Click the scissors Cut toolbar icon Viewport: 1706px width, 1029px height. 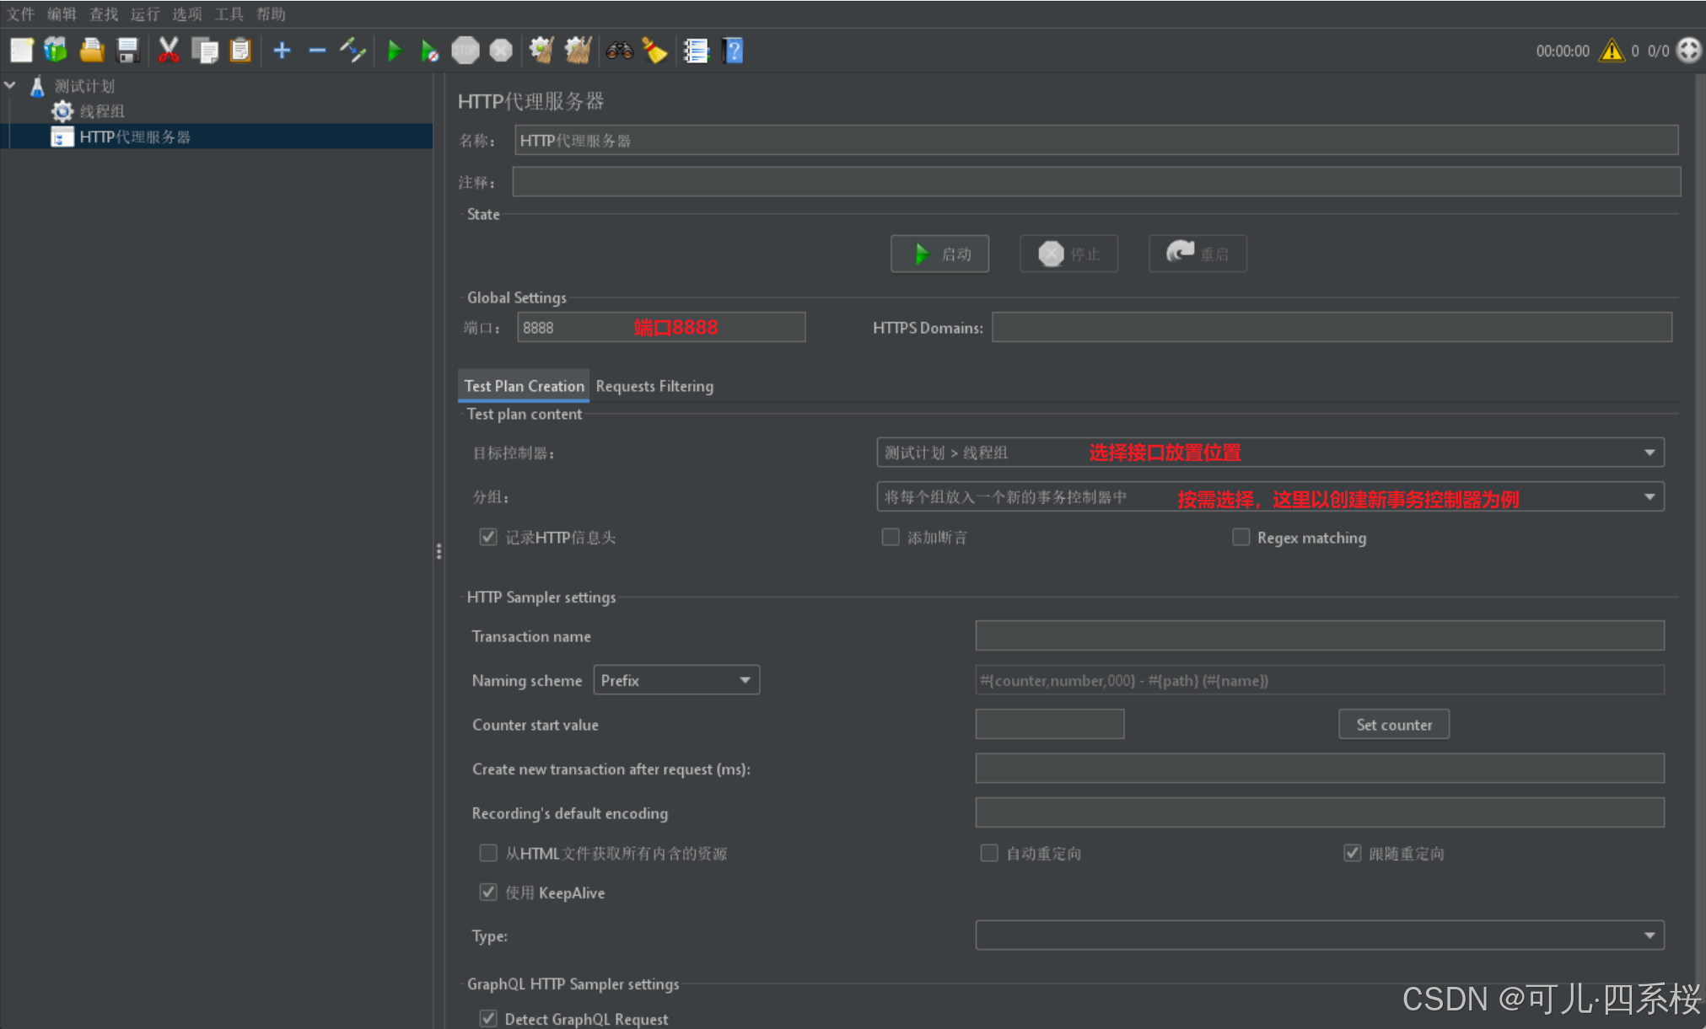tap(169, 51)
